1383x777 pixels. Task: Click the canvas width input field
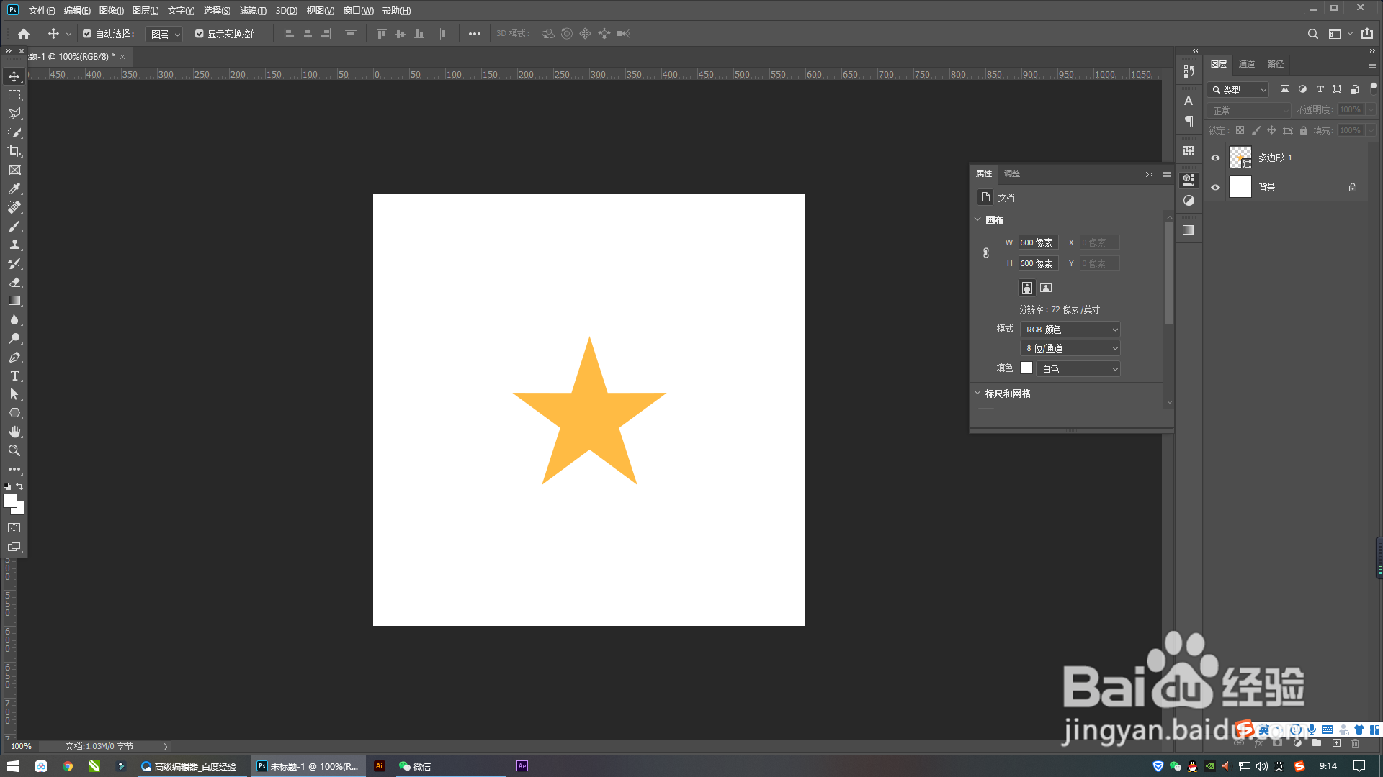click(1037, 242)
